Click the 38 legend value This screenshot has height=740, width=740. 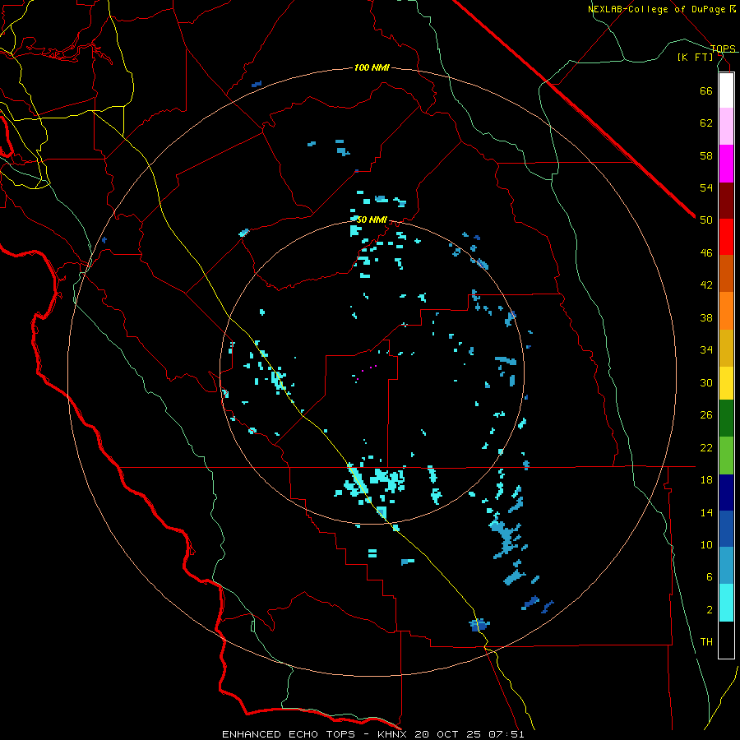(706, 317)
